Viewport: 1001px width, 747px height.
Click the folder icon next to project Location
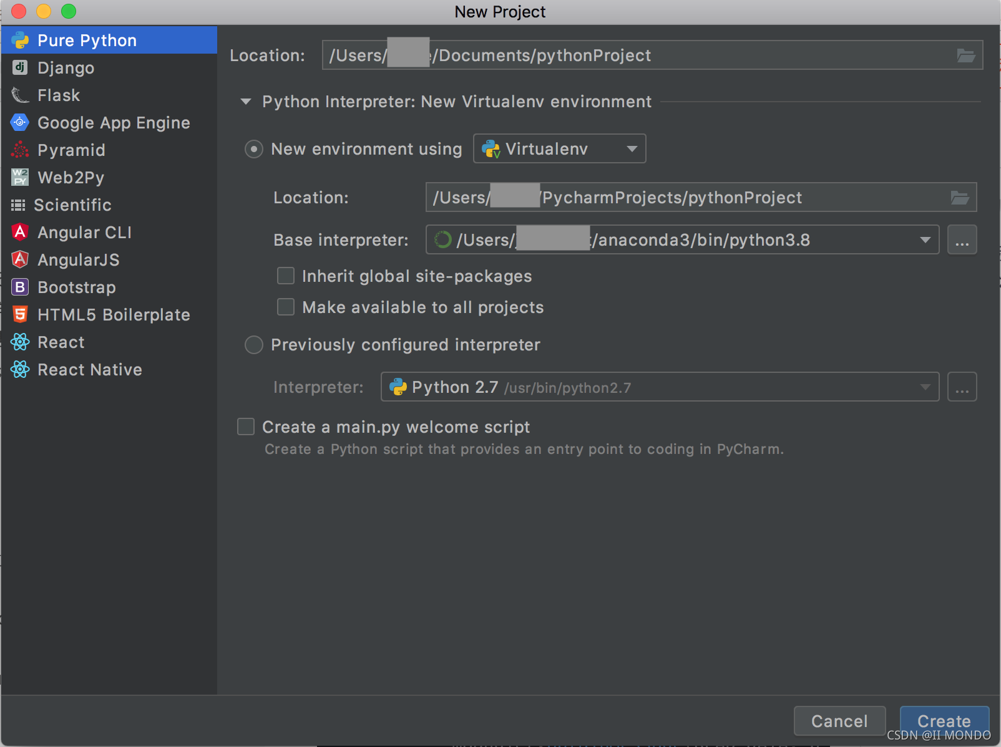click(966, 55)
